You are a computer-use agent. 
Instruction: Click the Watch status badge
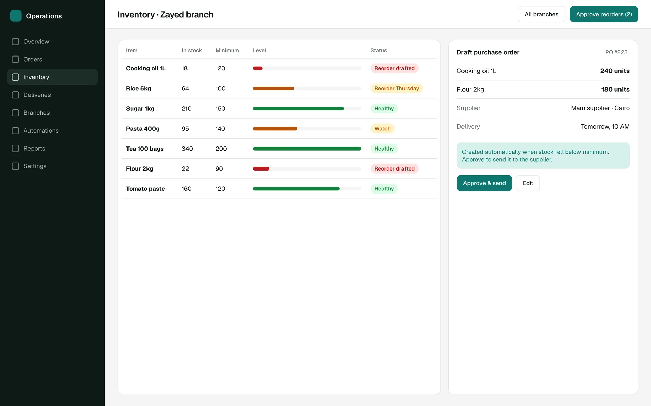[x=382, y=129]
